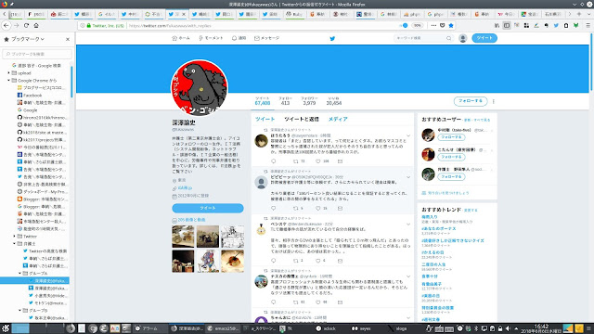This screenshot has height=334, width=594.
Task: Click the Pocket save icon in the URL bar
Action: 442,25
